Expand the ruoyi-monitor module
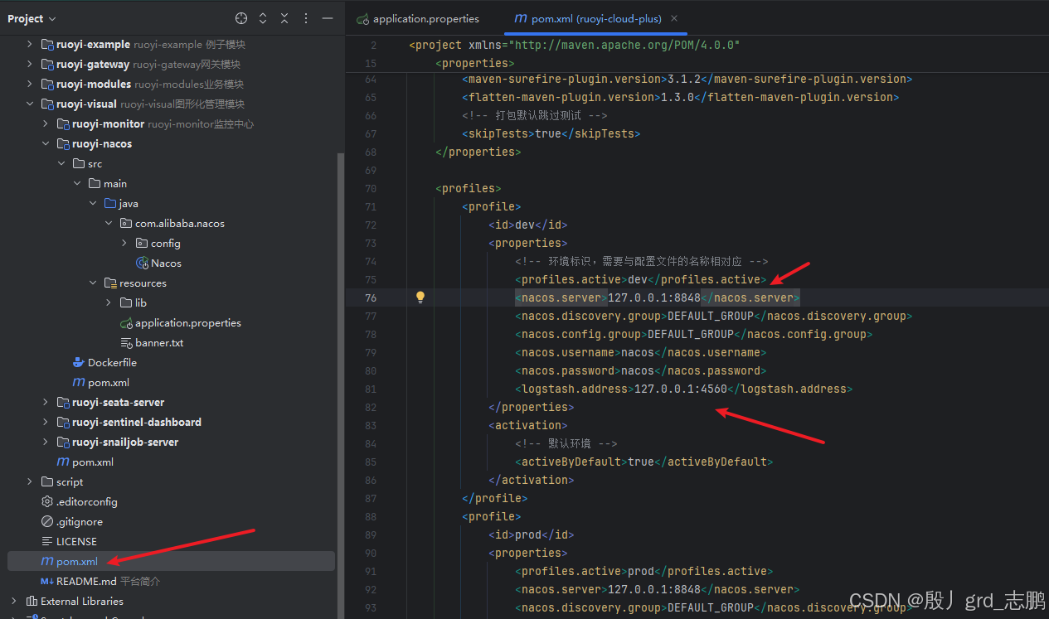1049x619 pixels. click(x=46, y=123)
